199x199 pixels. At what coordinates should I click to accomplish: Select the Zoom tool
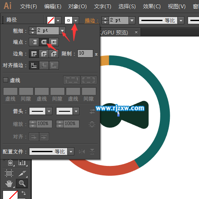(x=22, y=183)
